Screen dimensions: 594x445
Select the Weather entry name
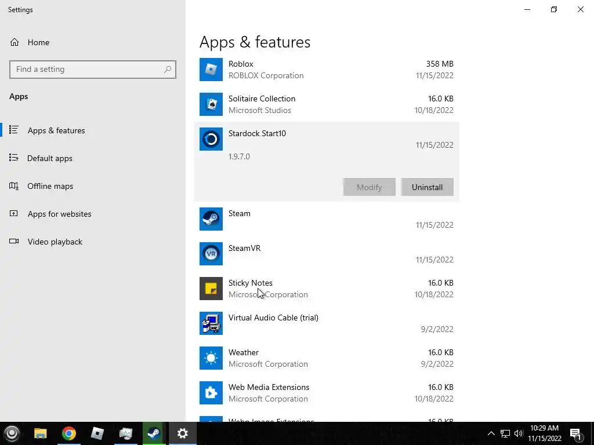point(244,353)
